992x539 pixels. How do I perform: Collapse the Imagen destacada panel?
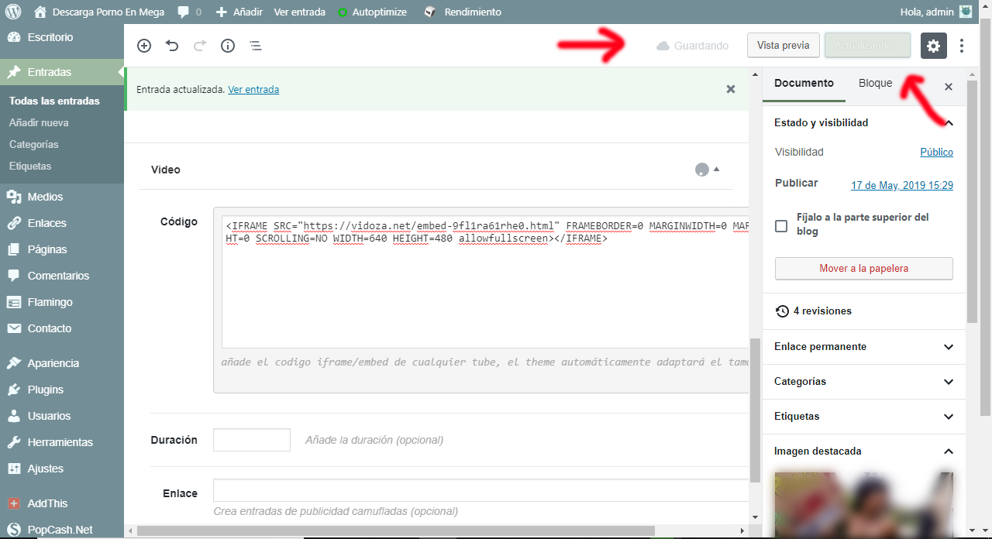tap(864, 451)
